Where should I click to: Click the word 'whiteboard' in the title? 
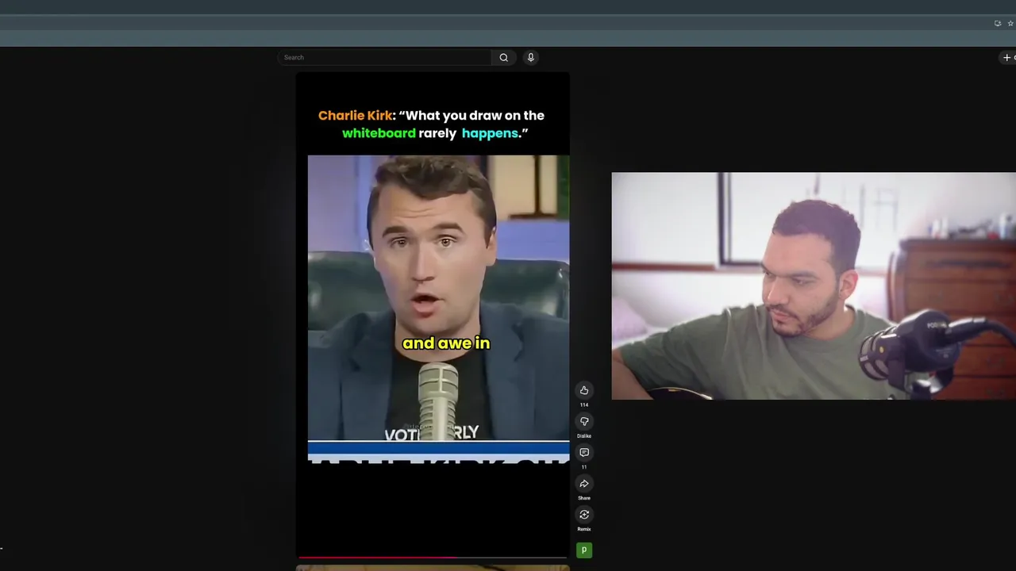[x=379, y=133]
